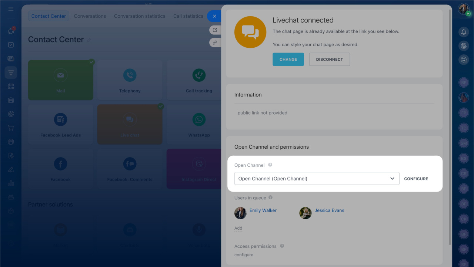Open the Conversation statistics tab
The width and height of the screenshot is (474, 267).
pyautogui.click(x=140, y=16)
